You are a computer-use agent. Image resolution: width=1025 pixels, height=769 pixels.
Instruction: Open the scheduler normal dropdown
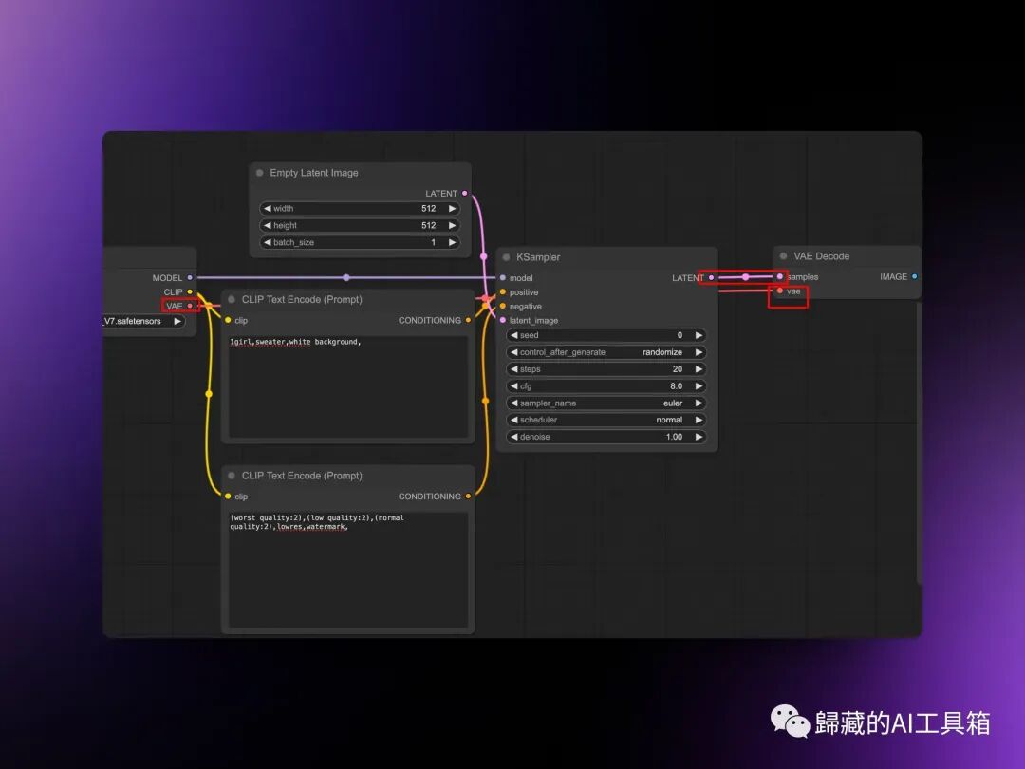tap(606, 420)
